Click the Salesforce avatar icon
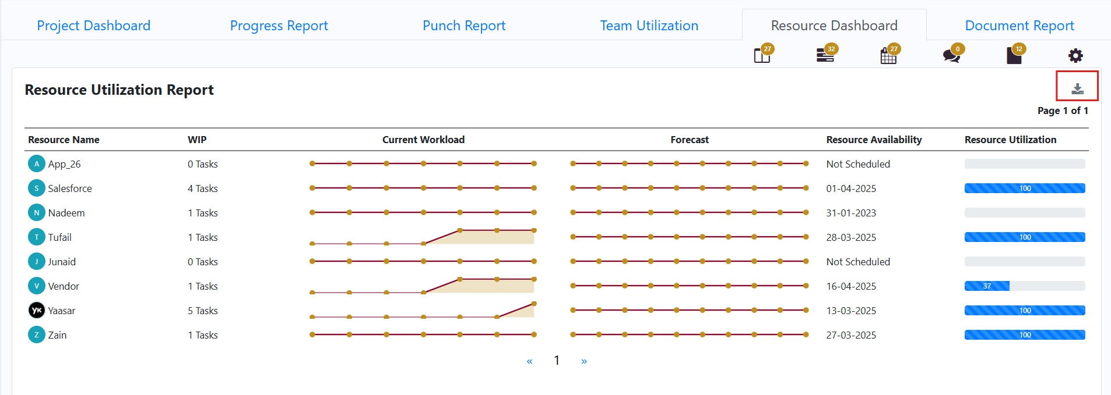 click(36, 188)
